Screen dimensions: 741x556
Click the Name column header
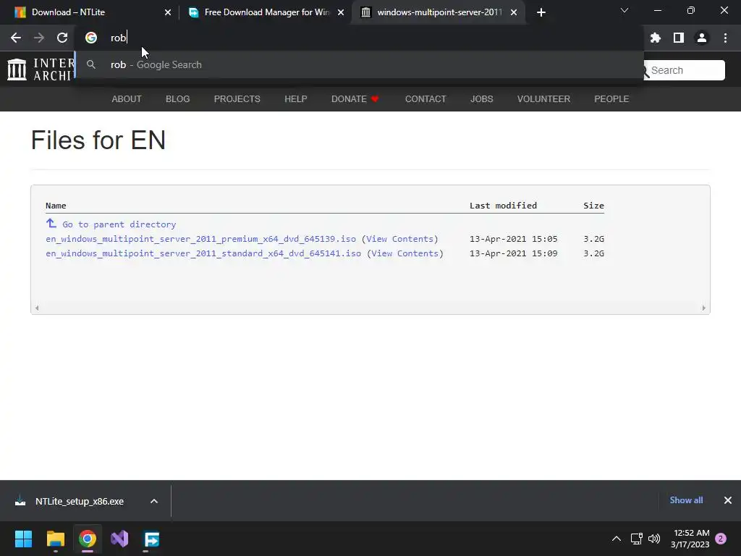pos(56,206)
